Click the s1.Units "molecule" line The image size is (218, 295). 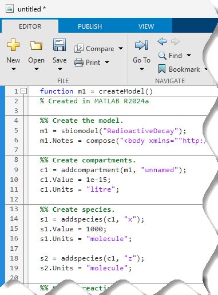86,239
